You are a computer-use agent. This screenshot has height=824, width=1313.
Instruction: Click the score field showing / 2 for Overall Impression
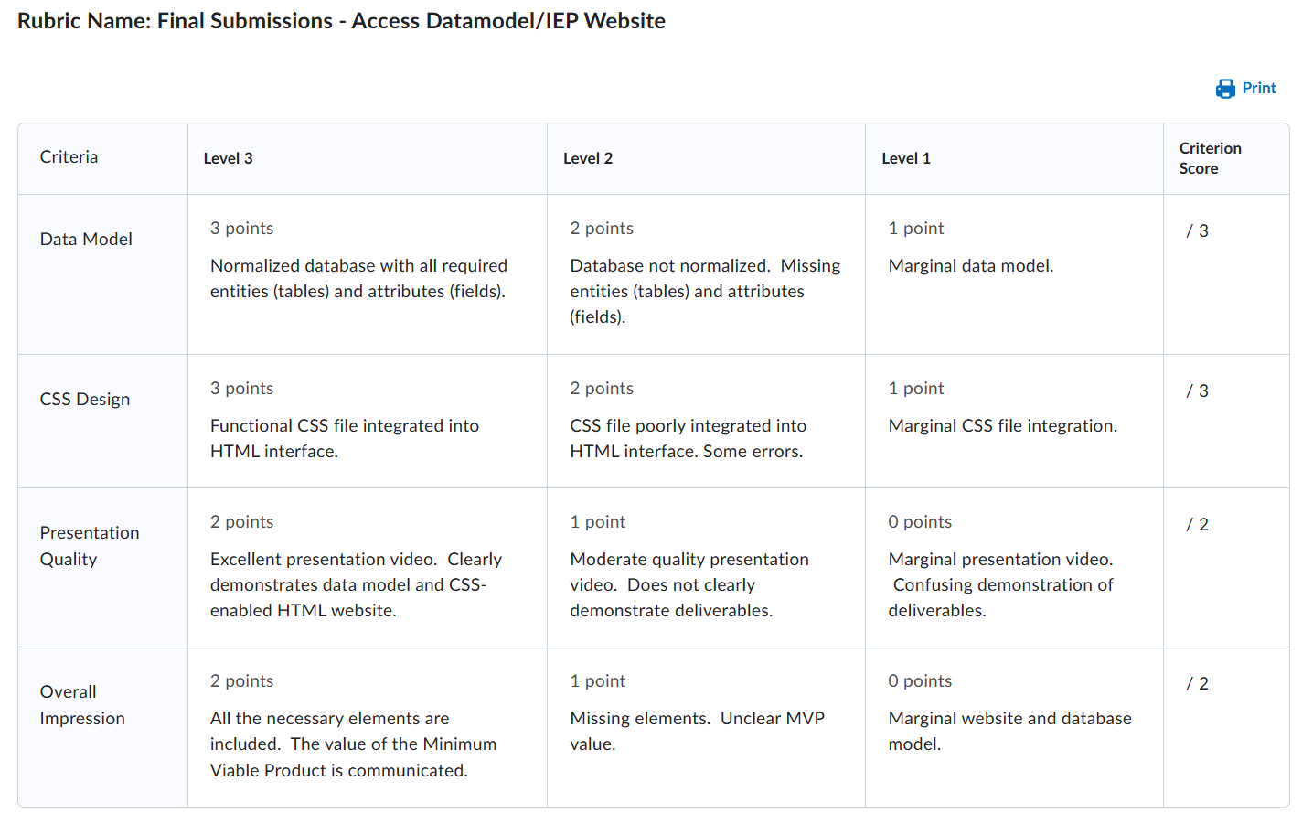pos(1196,682)
